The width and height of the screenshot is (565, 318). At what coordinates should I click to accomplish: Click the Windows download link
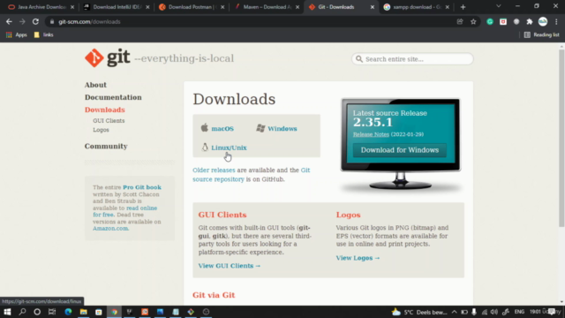click(282, 129)
